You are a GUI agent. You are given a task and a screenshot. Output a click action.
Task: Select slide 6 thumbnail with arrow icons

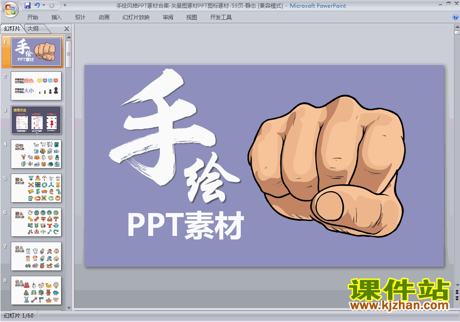point(36,222)
